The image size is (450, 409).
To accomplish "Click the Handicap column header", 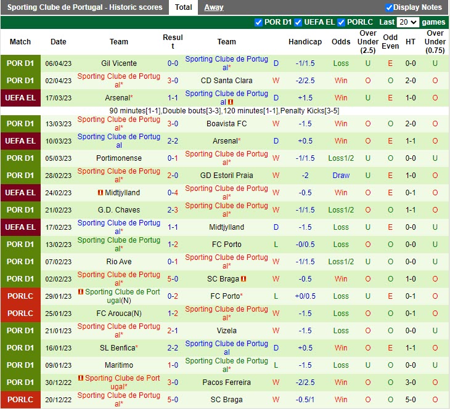I will coord(305,42).
